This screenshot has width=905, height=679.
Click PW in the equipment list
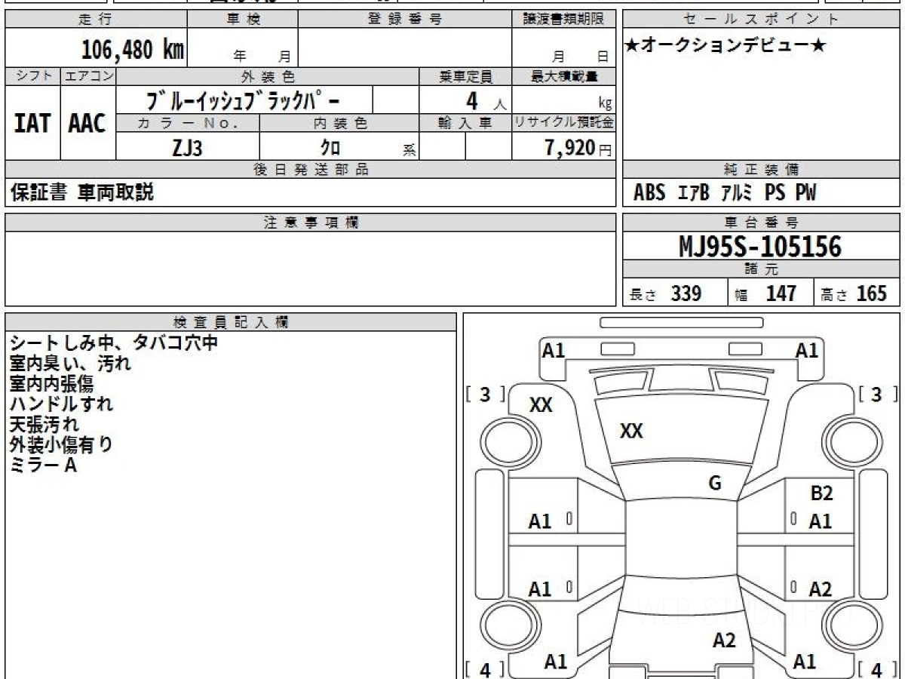point(805,193)
